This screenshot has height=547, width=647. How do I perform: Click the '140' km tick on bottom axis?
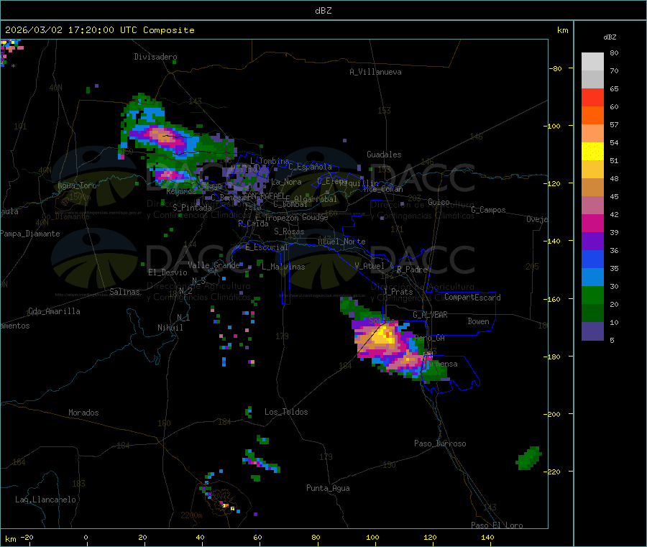487,537
